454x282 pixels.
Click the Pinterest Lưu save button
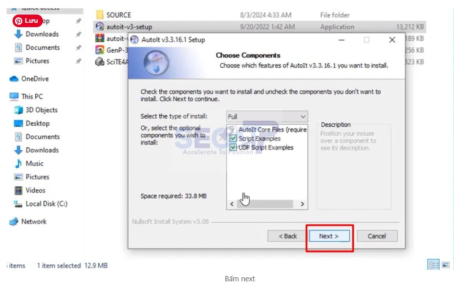[27, 21]
